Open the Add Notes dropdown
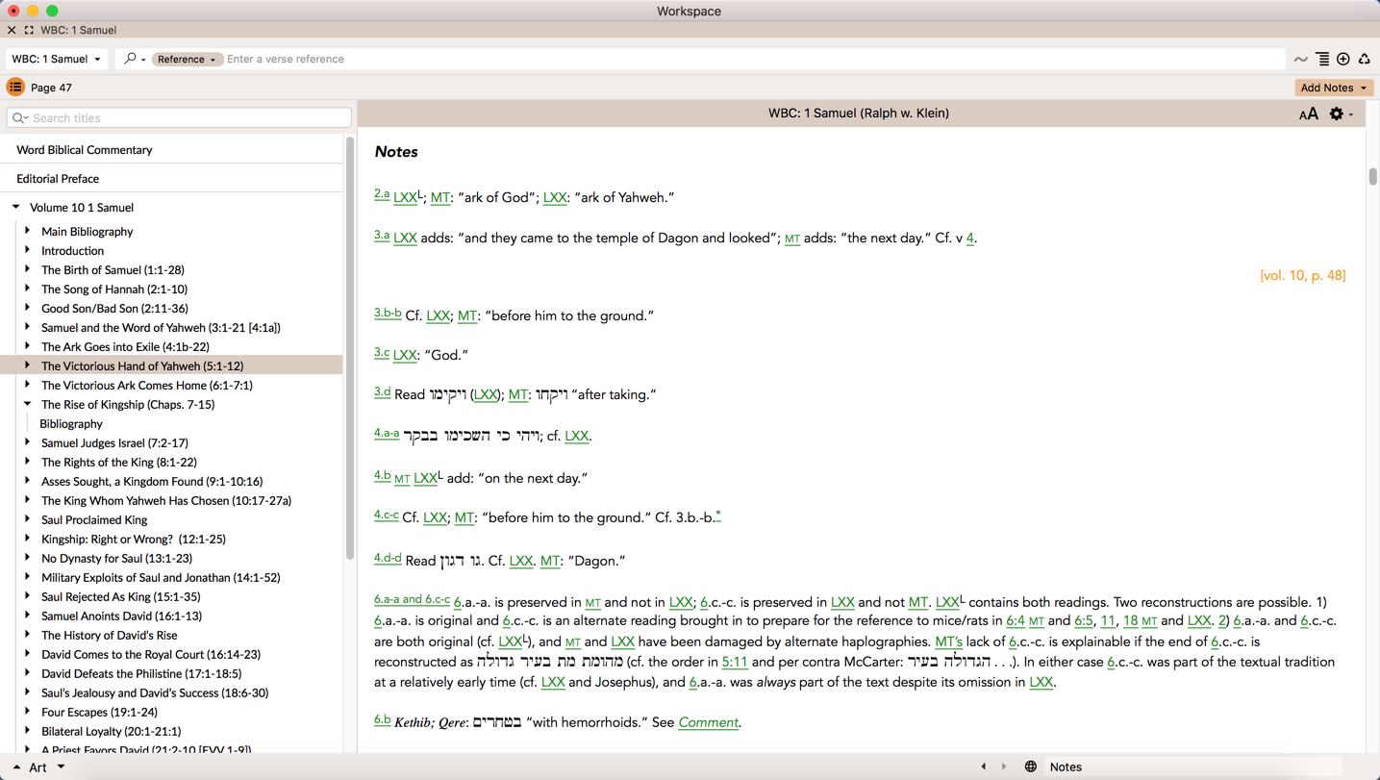 pyautogui.click(x=1333, y=88)
